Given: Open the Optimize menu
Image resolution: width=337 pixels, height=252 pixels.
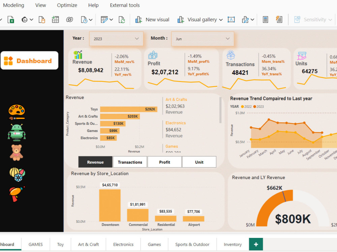Looking at the screenshot, I should pyautogui.click(x=67, y=5).
